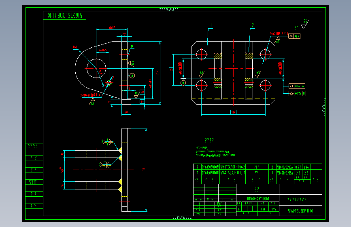Click the small threaded hole circle in side view
351x227 pixels.
tap(109, 83)
